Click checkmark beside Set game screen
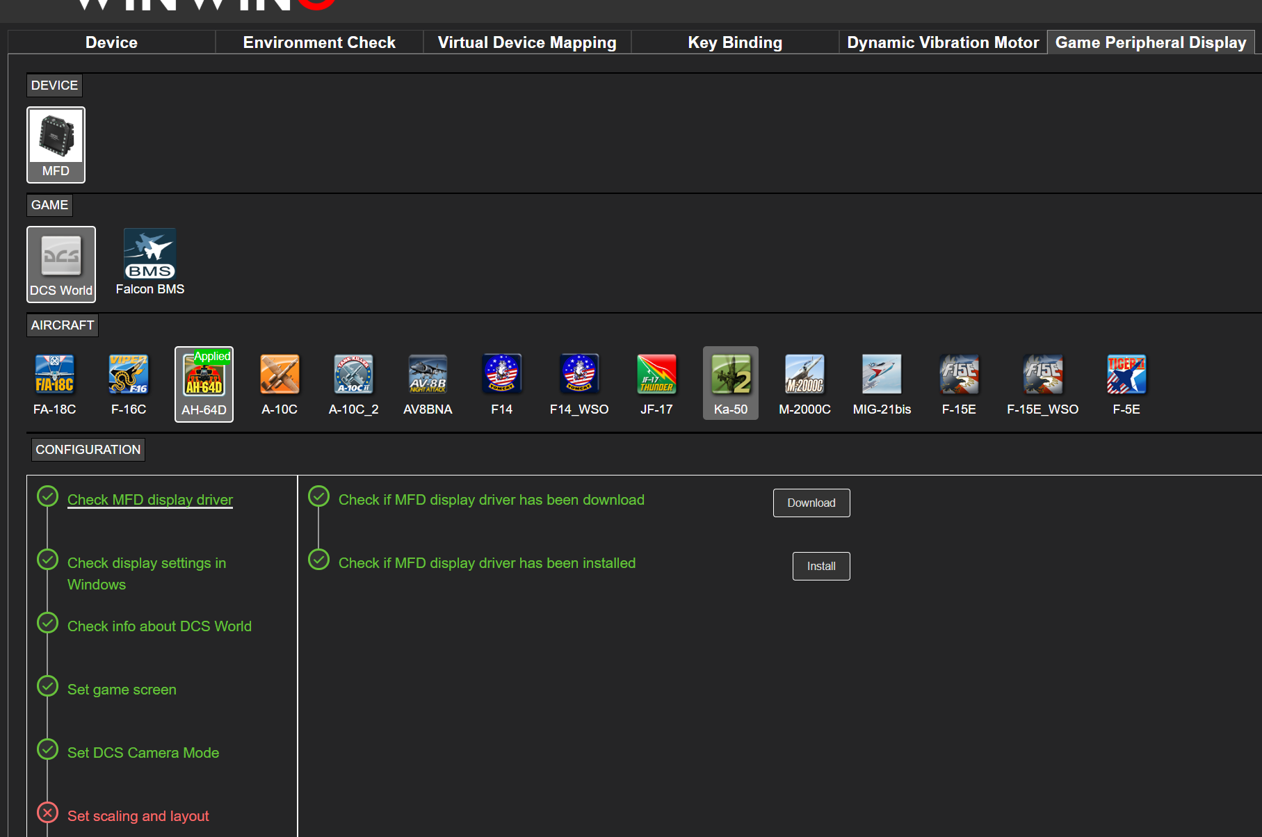 click(x=47, y=686)
